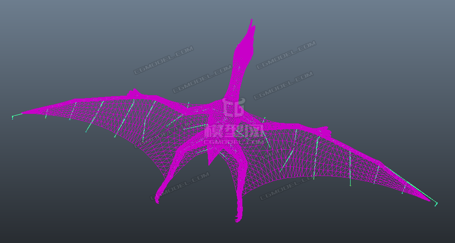This screenshot has height=243, width=455.
Task: Select the claw bump on right wing
Action: pos(326,129)
